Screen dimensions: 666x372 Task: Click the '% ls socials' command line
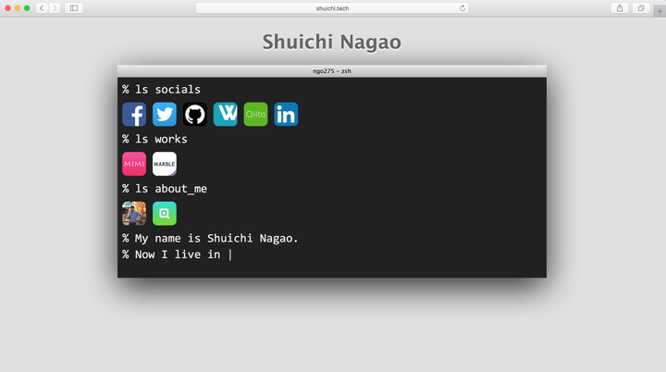(161, 90)
